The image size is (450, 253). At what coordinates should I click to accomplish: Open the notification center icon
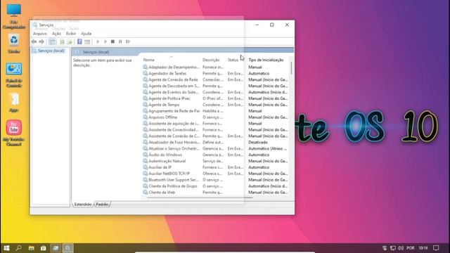[x=436, y=248]
